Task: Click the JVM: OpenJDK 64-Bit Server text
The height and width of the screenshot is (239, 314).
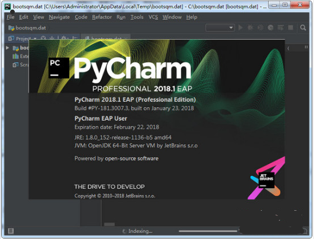Action: click(x=136, y=146)
